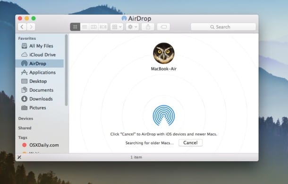Close the AirDrop window with red button
288x184 pixels.
[20, 18]
